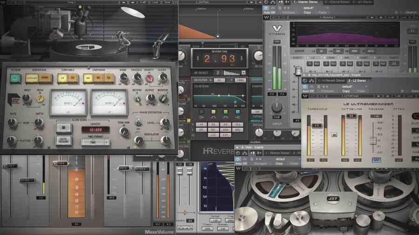Switch to the 2 - L2 Stereo tab
Screen dimensions: 419x235
point(357,80)
